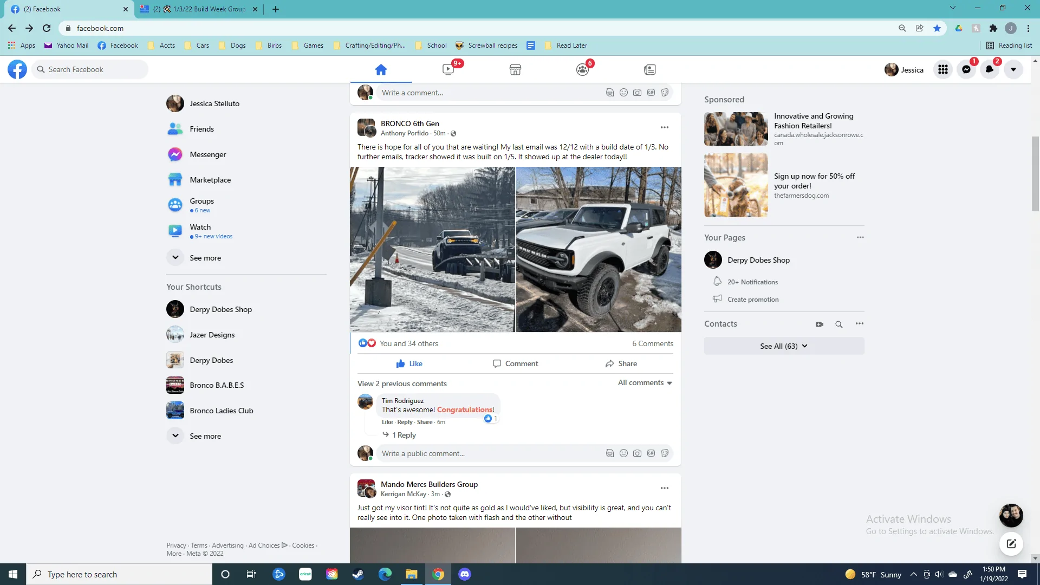View the white Bronco close-up photo

click(x=599, y=249)
